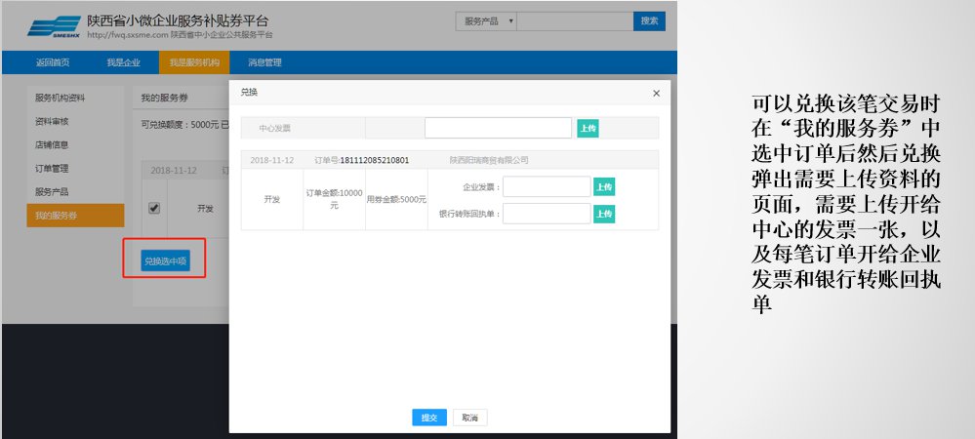Open the 我是企业 navigation tab
975x439 pixels.
(124, 62)
